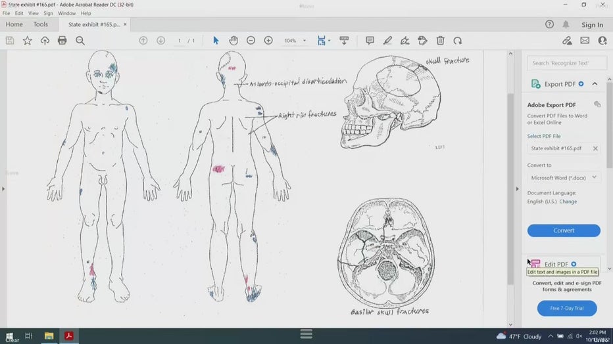Send file by email envelope icon
The height and width of the screenshot is (344, 613).
(584, 41)
